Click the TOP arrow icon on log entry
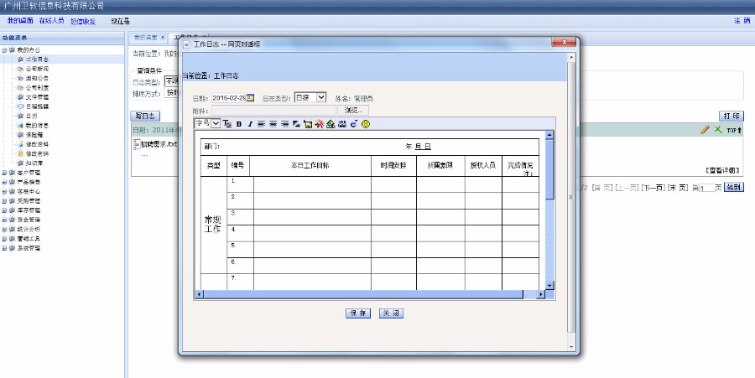Viewport: 755px width, 378px height. click(x=734, y=130)
